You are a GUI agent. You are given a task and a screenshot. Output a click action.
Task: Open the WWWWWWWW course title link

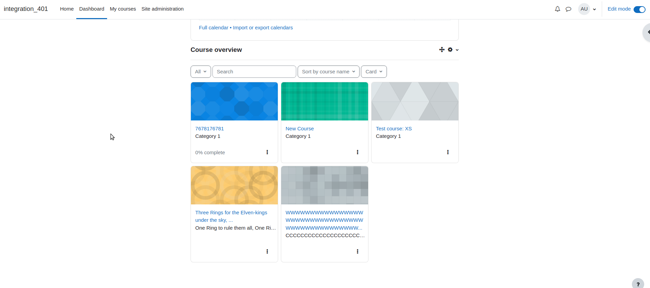(324, 220)
